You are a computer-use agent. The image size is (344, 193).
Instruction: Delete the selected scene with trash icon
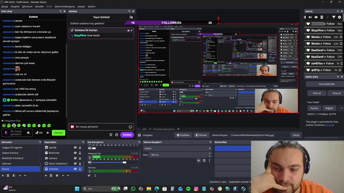pyautogui.click(x=8, y=176)
